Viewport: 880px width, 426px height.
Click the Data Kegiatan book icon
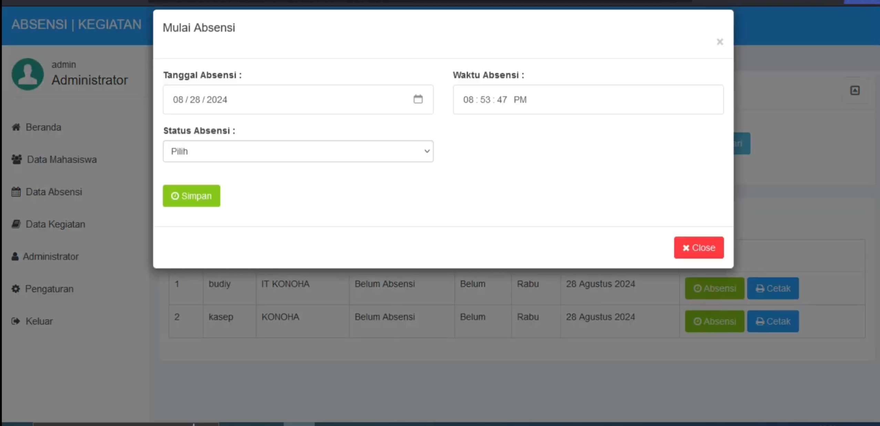pyautogui.click(x=16, y=224)
